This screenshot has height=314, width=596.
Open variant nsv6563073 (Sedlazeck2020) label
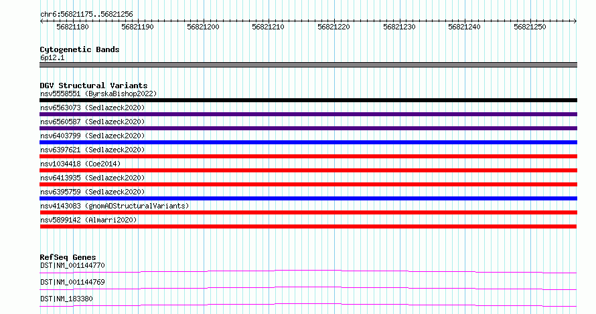(92, 108)
